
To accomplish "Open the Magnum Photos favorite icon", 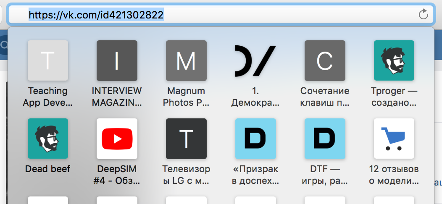I will (186, 60).
